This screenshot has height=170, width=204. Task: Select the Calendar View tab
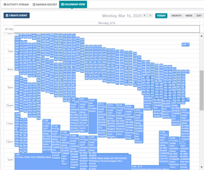[x=73, y=4]
